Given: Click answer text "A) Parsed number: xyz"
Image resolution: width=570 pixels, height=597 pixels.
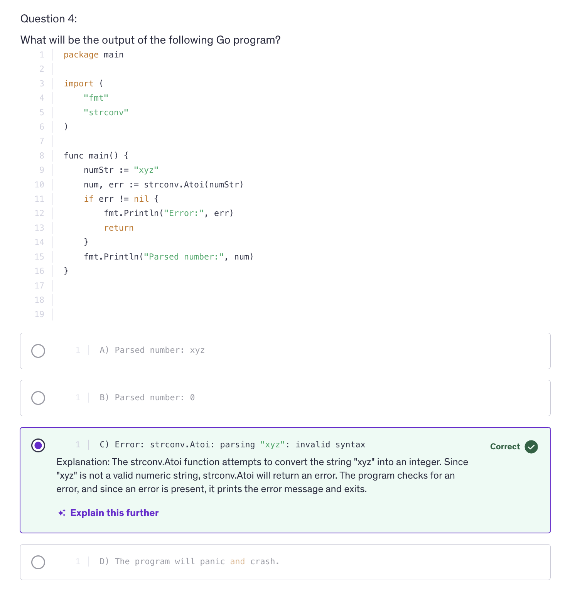Looking at the screenshot, I should [x=152, y=350].
